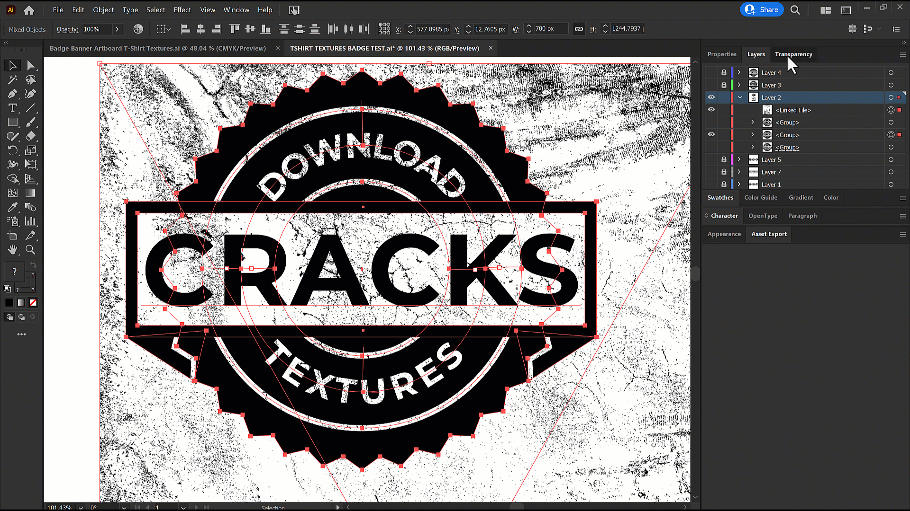The image size is (910, 511).
Task: Open Asset Expert panel
Action: [x=768, y=233]
